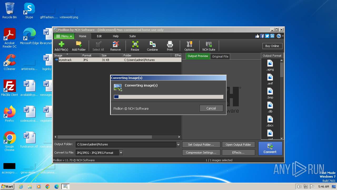The width and height of the screenshot is (337, 190).
Task: Click the file list horizontal scrollbar
Action: click(x=117, y=137)
